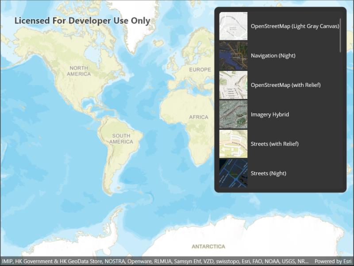Image resolution: width=354 pixels, height=266 pixels.
Task: Click the Powered by Esri attribution
Action: (x=333, y=261)
